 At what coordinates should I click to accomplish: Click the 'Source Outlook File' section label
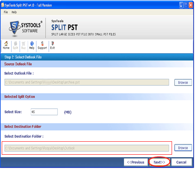[x=18, y=64]
